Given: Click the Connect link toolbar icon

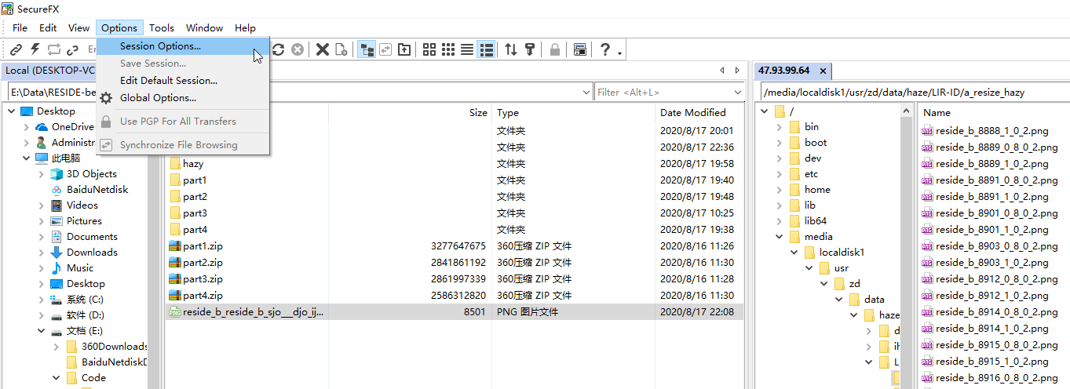Looking at the screenshot, I should click(16, 49).
